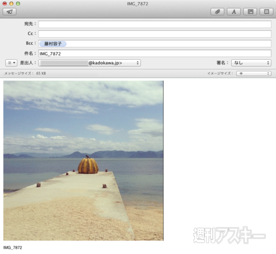Open the header fields customize menu

[11, 63]
